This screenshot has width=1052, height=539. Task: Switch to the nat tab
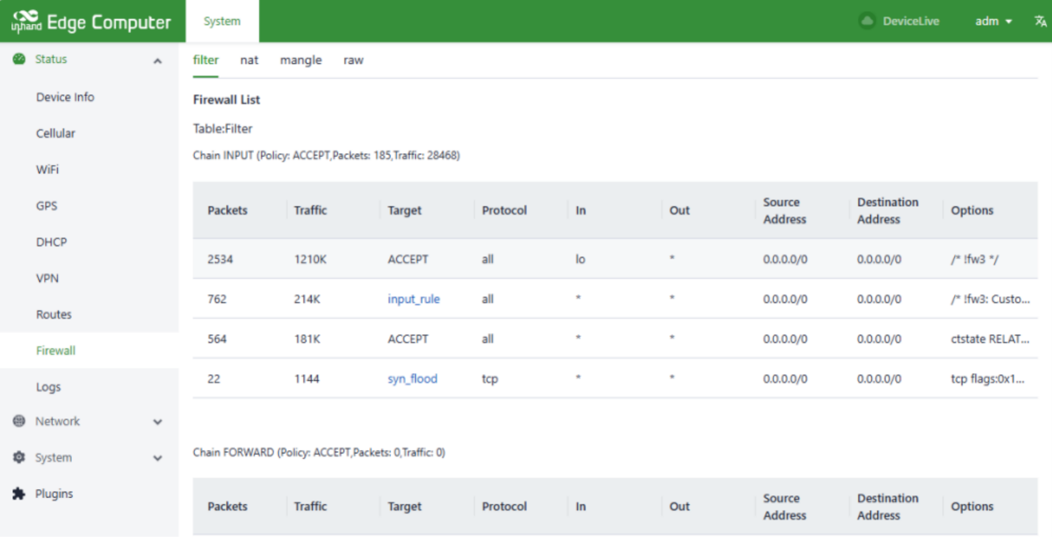[x=249, y=60]
